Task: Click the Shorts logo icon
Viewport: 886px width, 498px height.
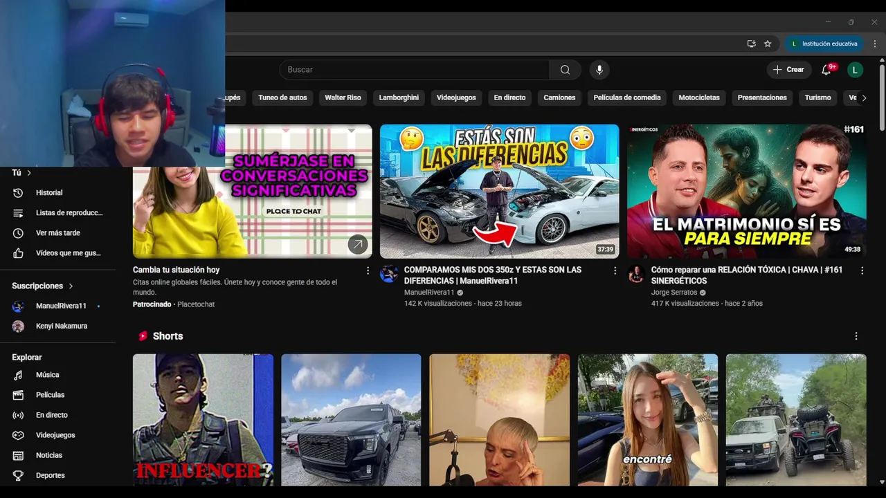Action: point(143,336)
